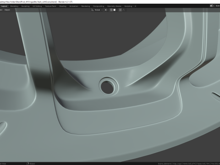The width and height of the screenshot is (220, 165).
Task: Toggle proportional editing icon
Action: click(x=121, y=10)
